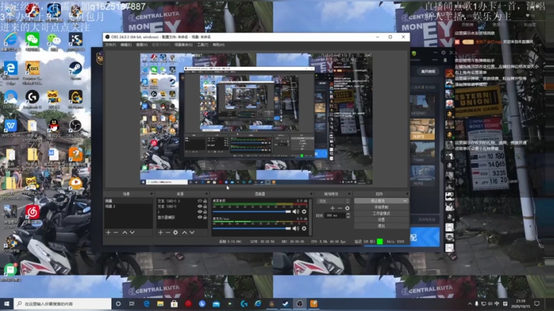Open 文件(F) menu in OBS
Screen dimensions: 554x311
pyautogui.click(x=110, y=45)
